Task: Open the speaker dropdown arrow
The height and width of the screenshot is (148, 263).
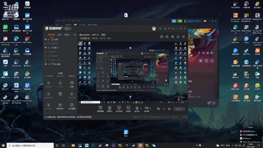Action: click(150, 108)
